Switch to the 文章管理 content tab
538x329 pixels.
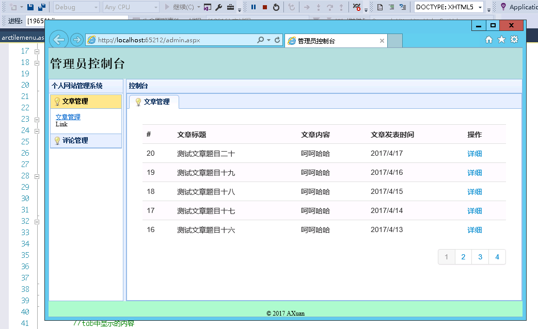click(x=153, y=102)
